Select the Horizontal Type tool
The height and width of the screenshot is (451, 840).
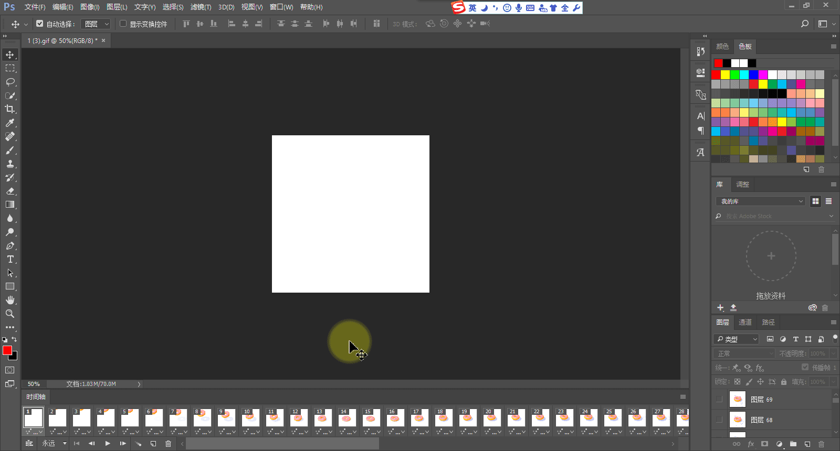(10, 259)
